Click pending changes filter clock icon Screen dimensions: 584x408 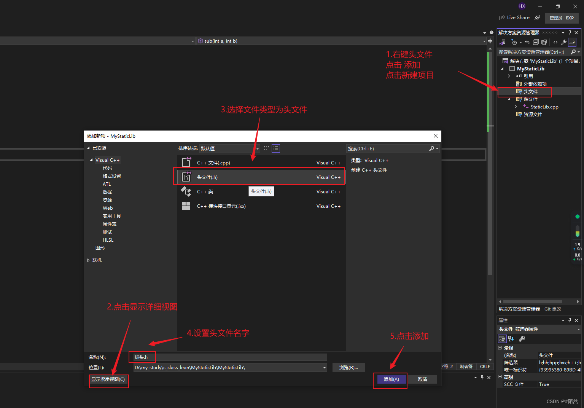[514, 42]
